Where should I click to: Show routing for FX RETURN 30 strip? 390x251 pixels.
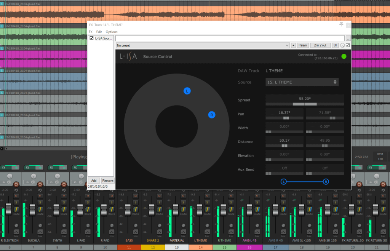point(383,210)
